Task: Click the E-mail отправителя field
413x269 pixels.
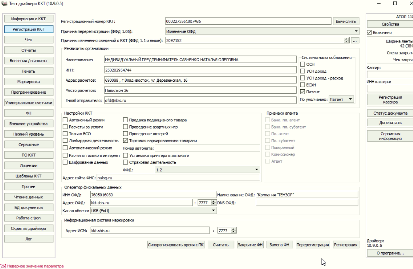Action: (x=200, y=101)
